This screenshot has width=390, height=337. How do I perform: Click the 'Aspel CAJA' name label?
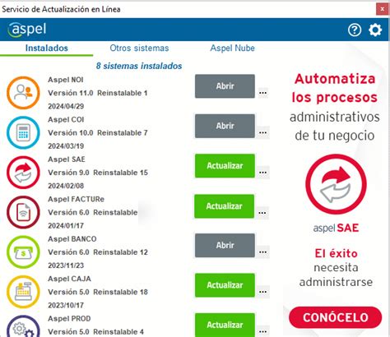69,279
